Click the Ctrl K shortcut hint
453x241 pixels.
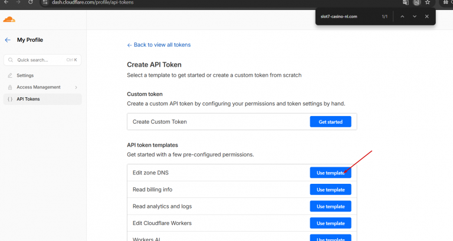(71, 60)
